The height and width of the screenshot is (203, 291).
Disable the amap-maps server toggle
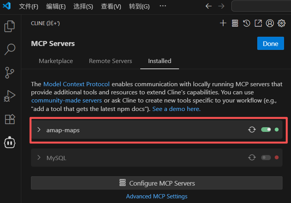pos(266,130)
